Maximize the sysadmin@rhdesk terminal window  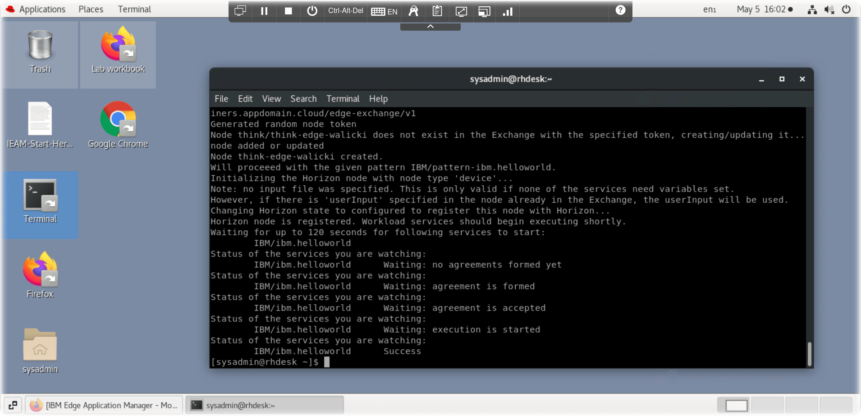pyautogui.click(x=782, y=79)
